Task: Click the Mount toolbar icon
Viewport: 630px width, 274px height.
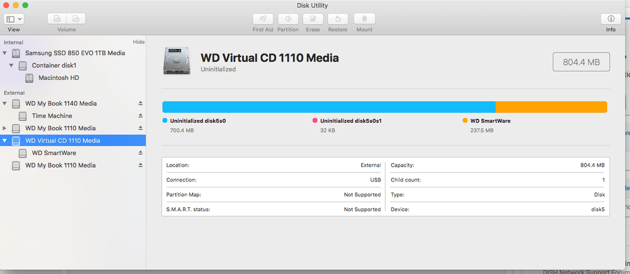Action: pyautogui.click(x=364, y=19)
